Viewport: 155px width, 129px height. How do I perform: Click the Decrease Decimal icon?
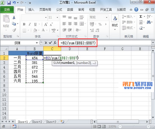click(97, 30)
